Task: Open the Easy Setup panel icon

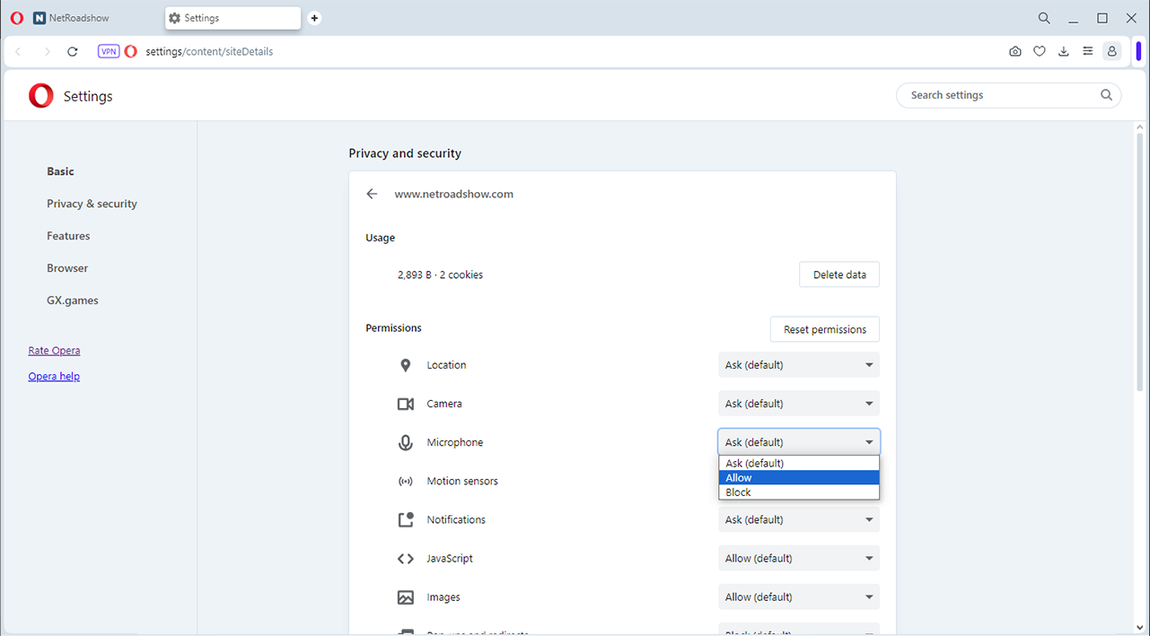Action: (1088, 51)
